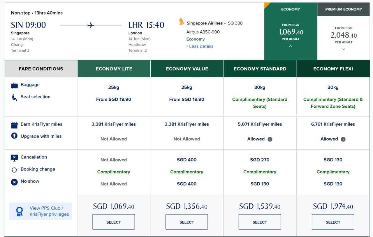The image size is (373, 237).
Task: Click the No show X icon
Action: coord(14,182)
